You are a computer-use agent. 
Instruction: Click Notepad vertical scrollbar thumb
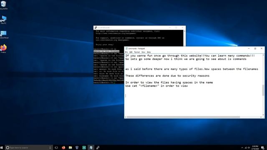pyautogui.click(x=263, y=90)
